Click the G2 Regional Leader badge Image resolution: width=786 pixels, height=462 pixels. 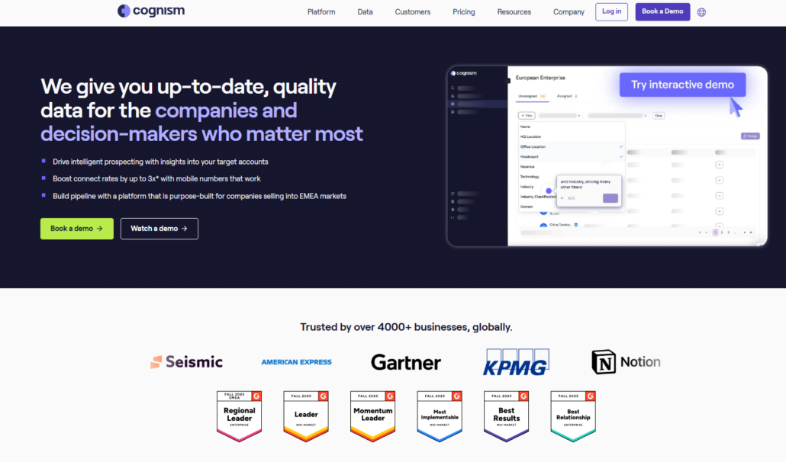[x=239, y=416]
